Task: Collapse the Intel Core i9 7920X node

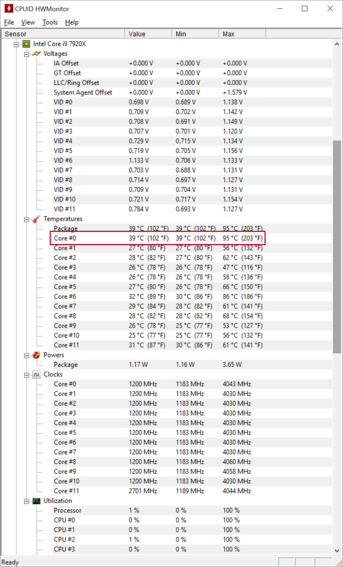Action: click(x=16, y=44)
